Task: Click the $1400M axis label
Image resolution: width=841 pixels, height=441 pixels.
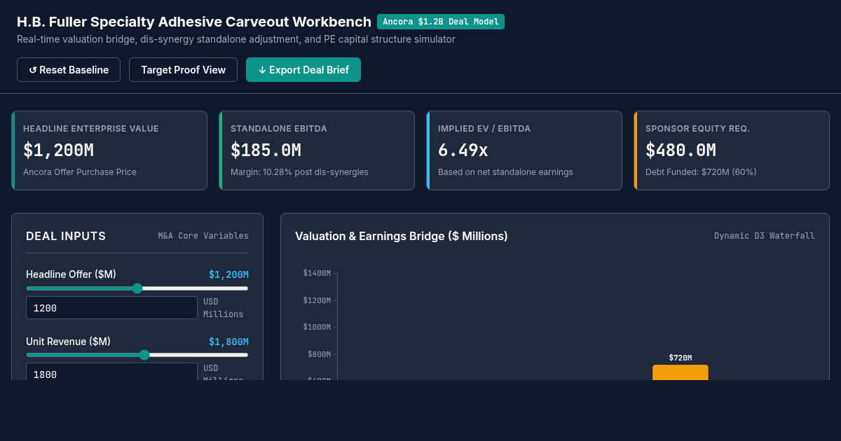Action: [317, 273]
